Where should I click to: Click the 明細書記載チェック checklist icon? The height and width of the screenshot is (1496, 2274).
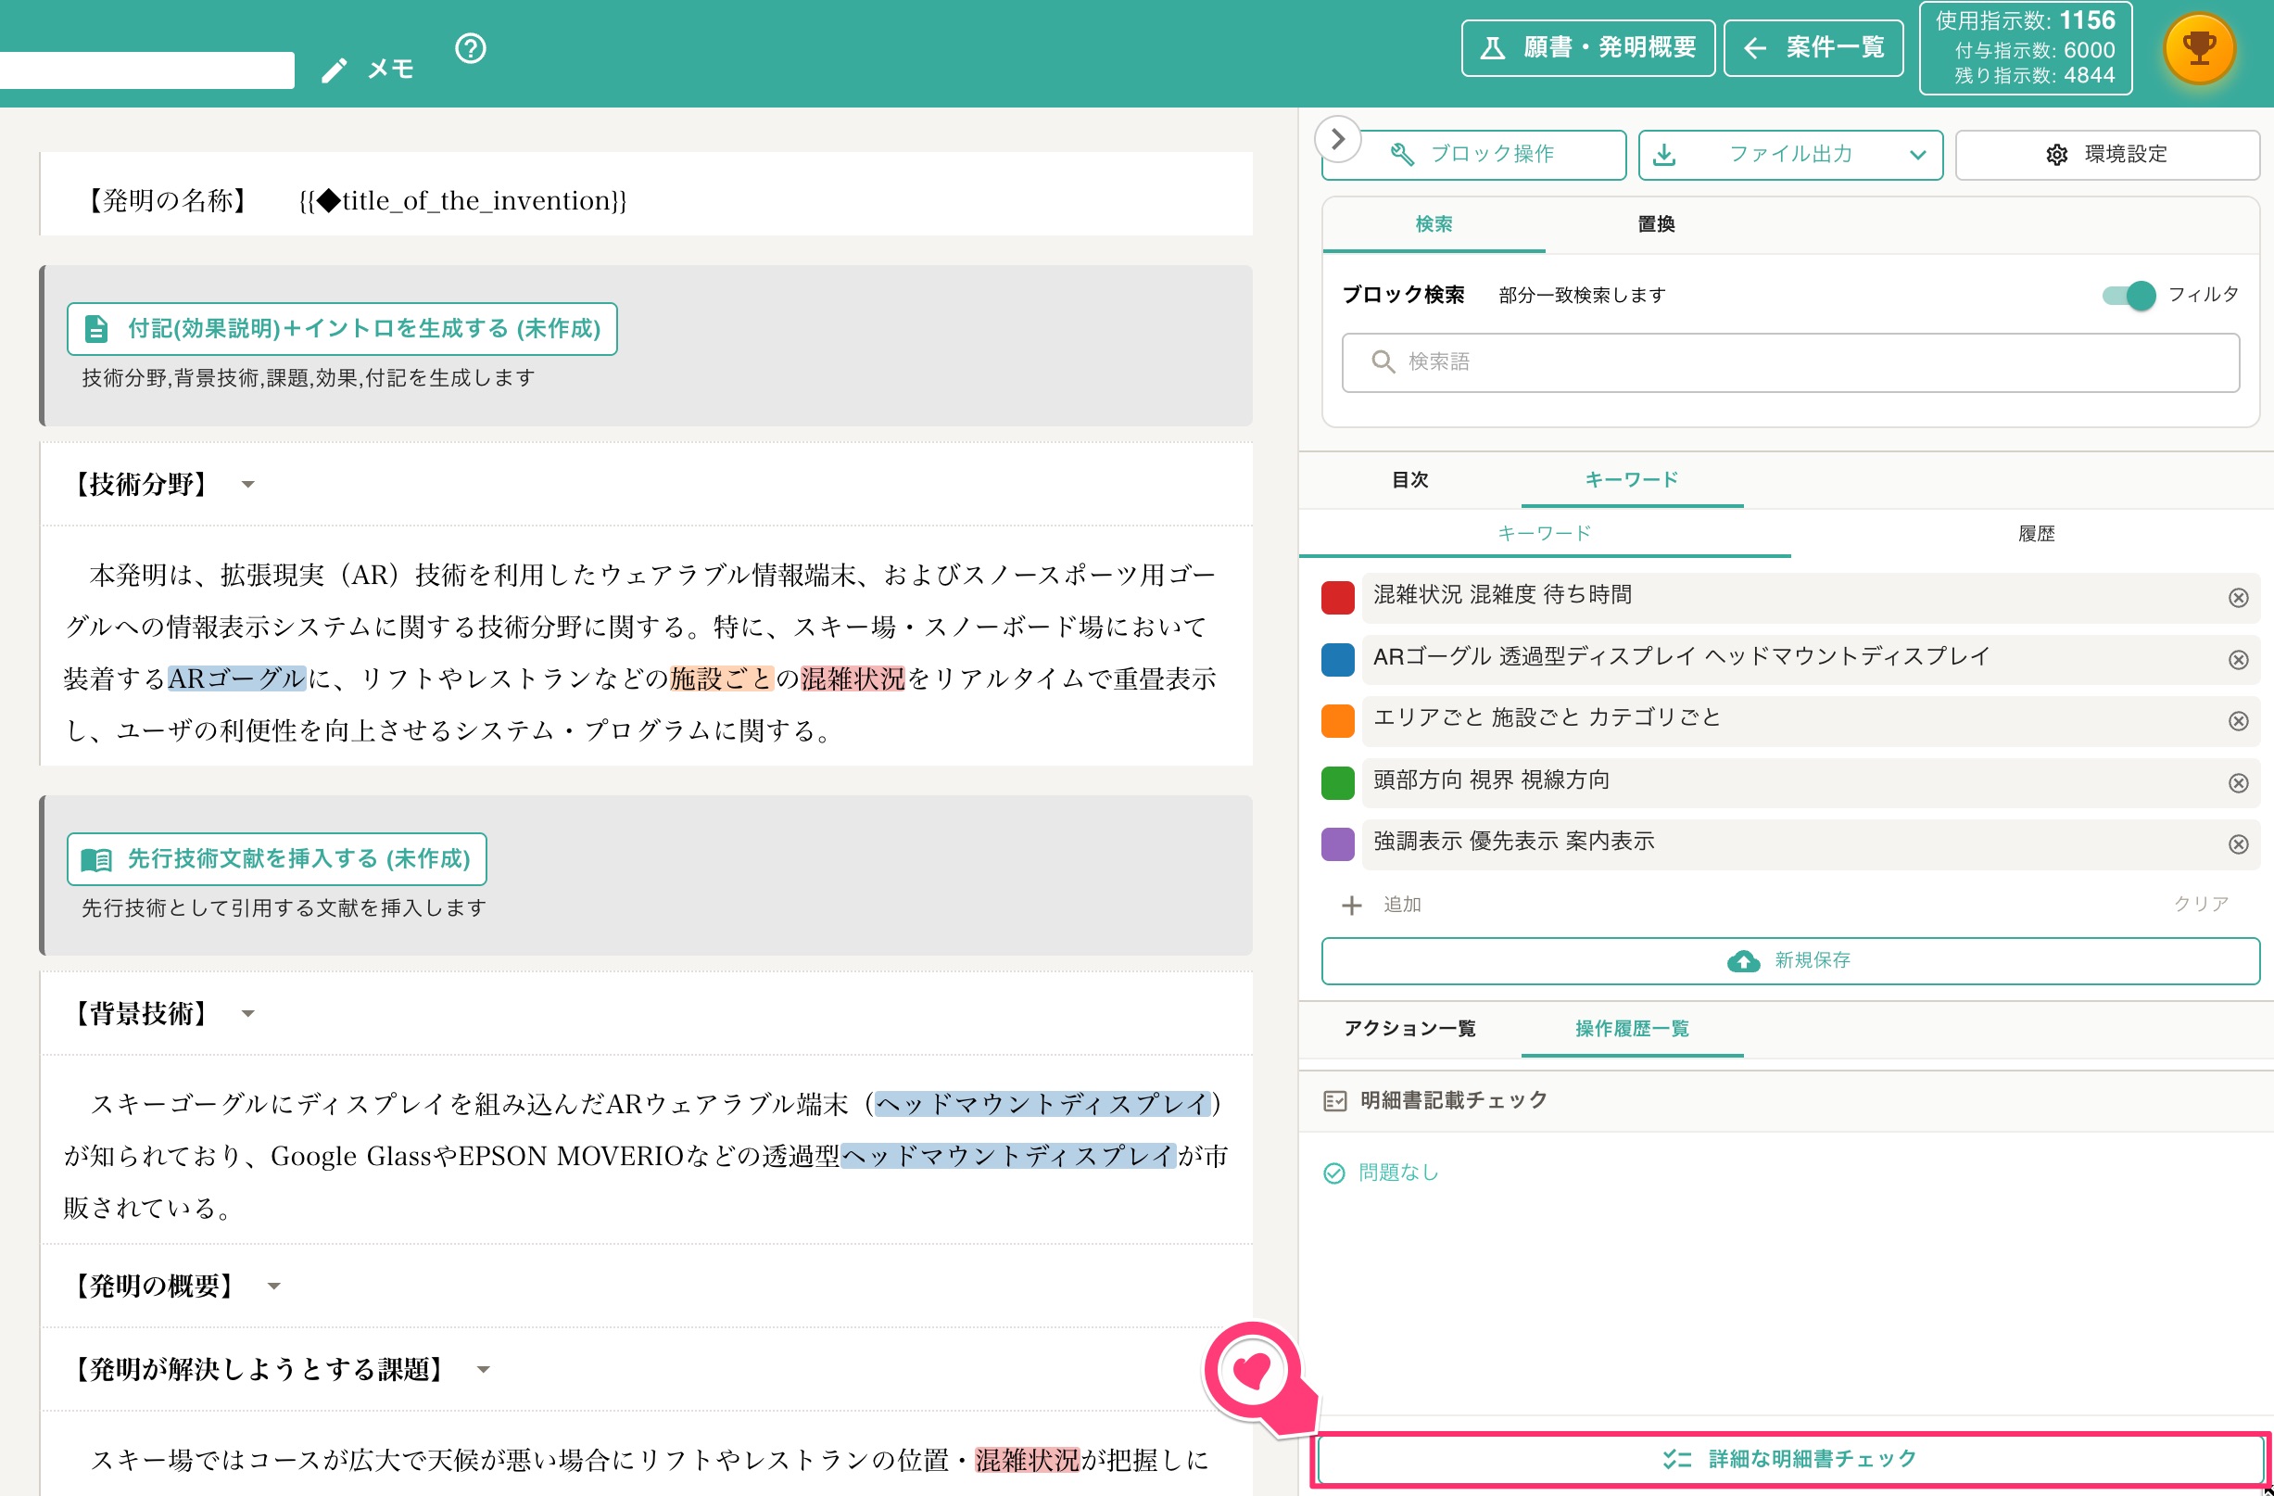[x=1334, y=1100]
